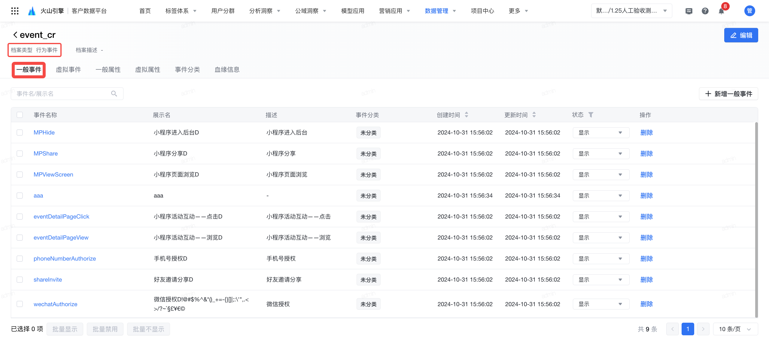This screenshot has height=347, width=769.
Task: Open status dropdown for MPHide
Action: (601, 132)
